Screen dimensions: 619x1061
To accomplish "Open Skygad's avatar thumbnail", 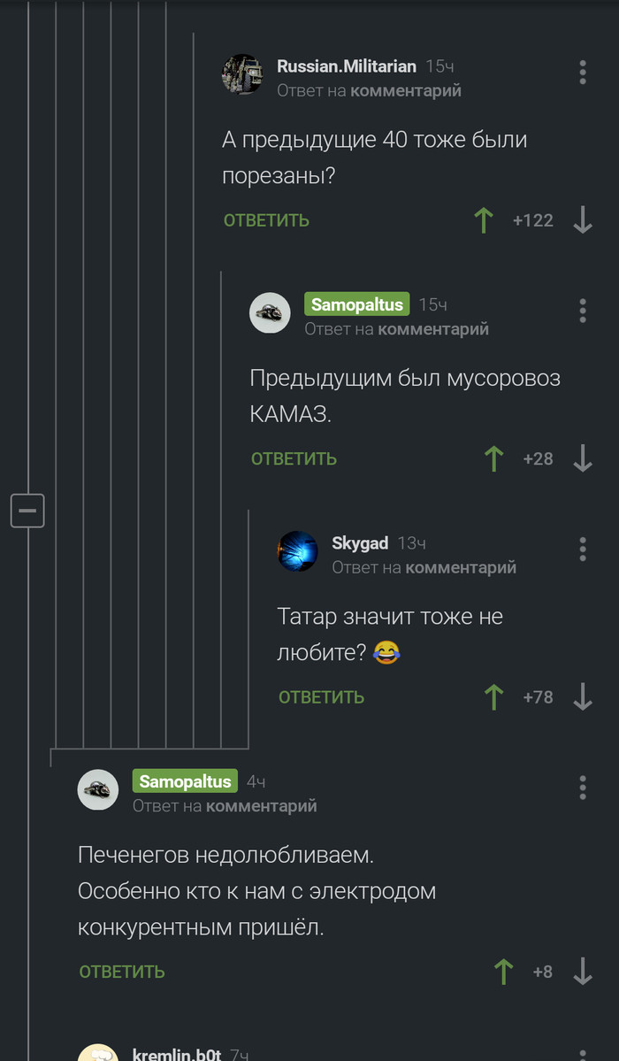I will pos(298,550).
